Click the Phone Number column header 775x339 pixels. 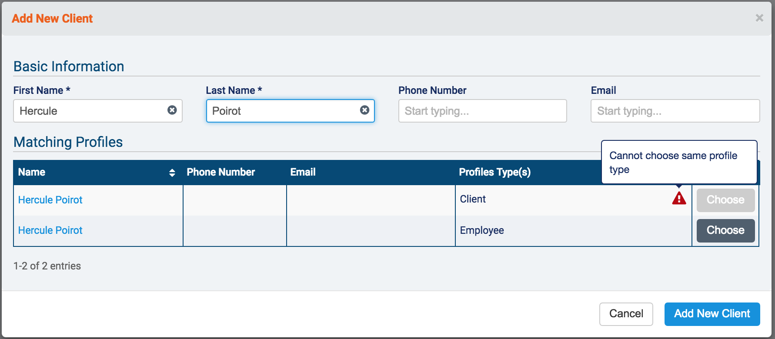tap(221, 172)
